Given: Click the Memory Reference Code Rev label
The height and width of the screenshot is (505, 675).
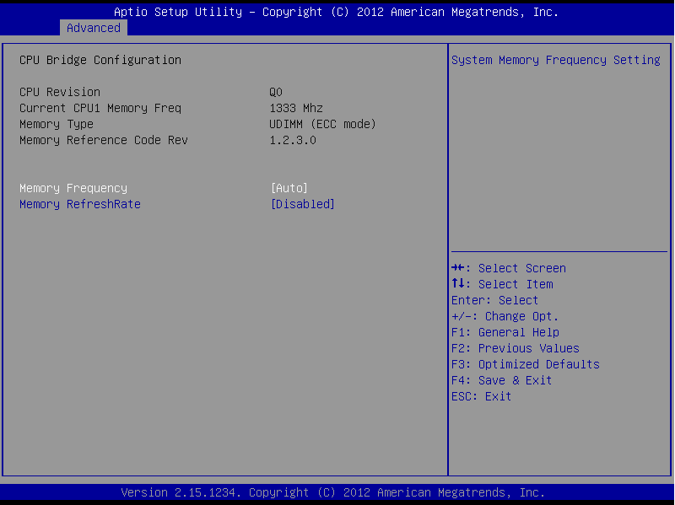Looking at the screenshot, I should tap(104, 140).
